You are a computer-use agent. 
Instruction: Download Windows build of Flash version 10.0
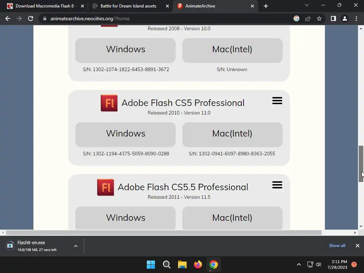[x=125, y=50]
